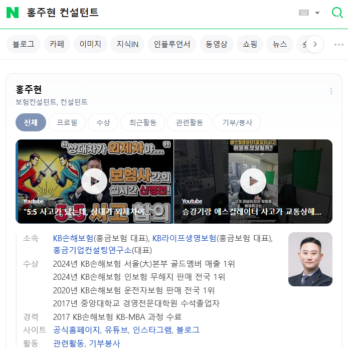Click the green search magnifier icon
The width and height of the screenshot is (348, 348).
(x=337, y=13)
